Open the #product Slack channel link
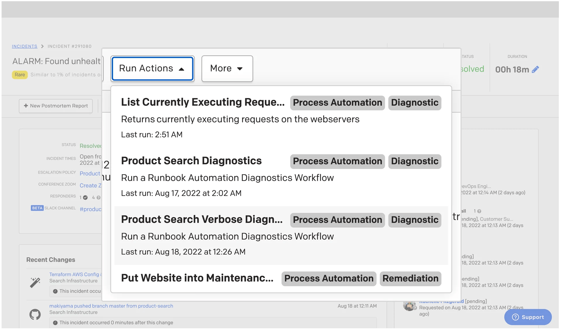 coord(91,209)
